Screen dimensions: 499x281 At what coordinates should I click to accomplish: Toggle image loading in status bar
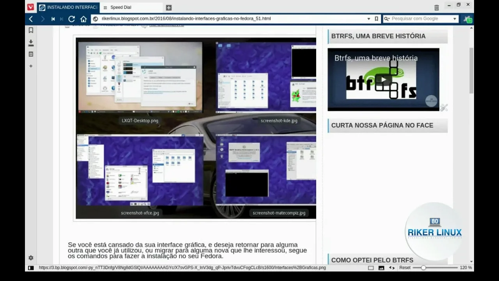381,268
